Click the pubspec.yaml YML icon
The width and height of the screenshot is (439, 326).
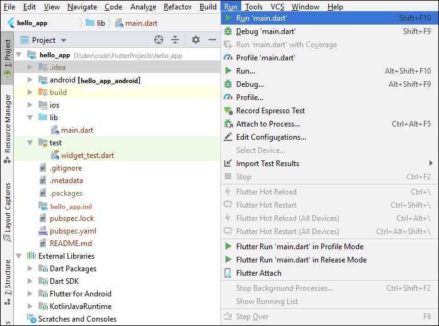pos(43,231)
